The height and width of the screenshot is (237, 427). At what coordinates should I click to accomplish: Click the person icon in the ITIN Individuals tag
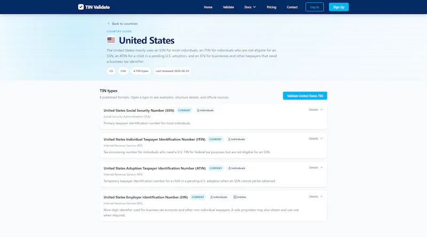pos(229,139)
